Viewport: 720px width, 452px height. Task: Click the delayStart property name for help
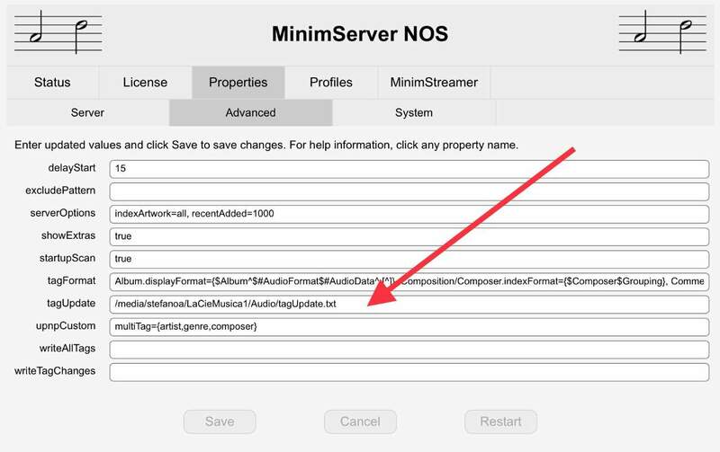(72, 168)
